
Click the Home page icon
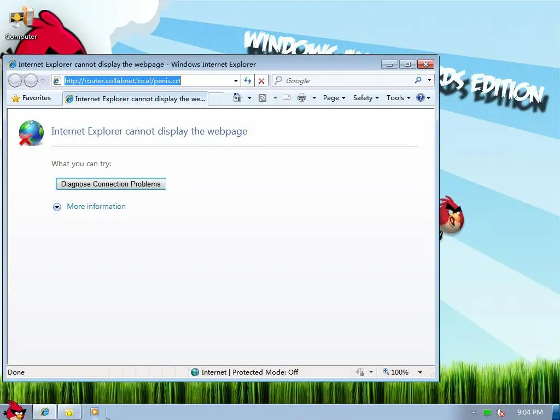coord(237,97)
